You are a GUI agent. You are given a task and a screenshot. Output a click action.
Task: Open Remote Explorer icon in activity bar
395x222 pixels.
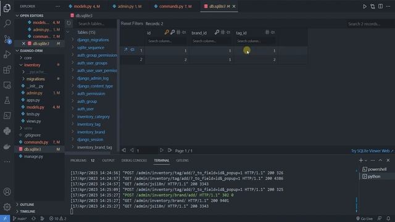tap(7, 85)
